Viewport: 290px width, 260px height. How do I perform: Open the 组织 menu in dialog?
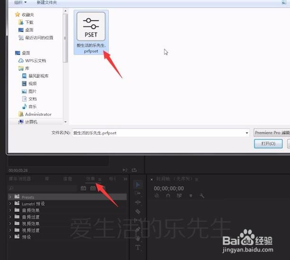[x=20, y=2]
